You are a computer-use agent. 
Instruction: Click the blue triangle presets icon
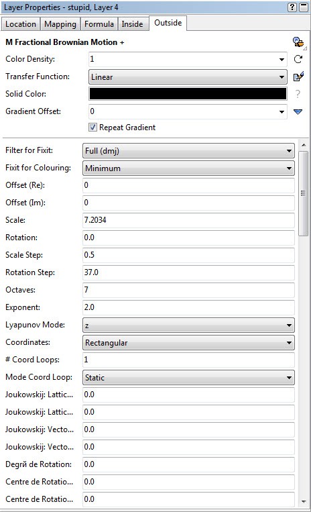(x=298, y=111)
